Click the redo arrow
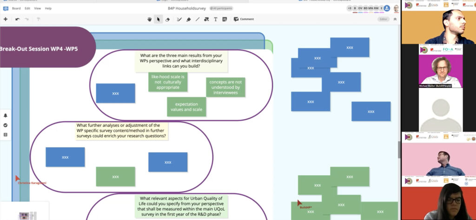Viewport: 476px width, 220px height. 26,19
